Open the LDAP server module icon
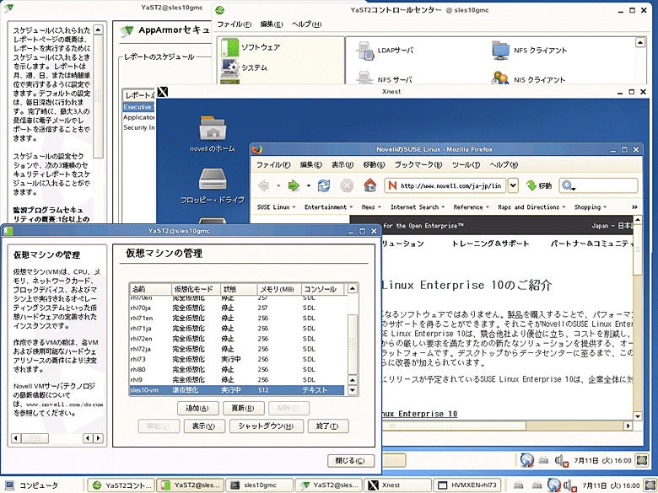This screenshot has width=658, height=493. tap(366, 51)
